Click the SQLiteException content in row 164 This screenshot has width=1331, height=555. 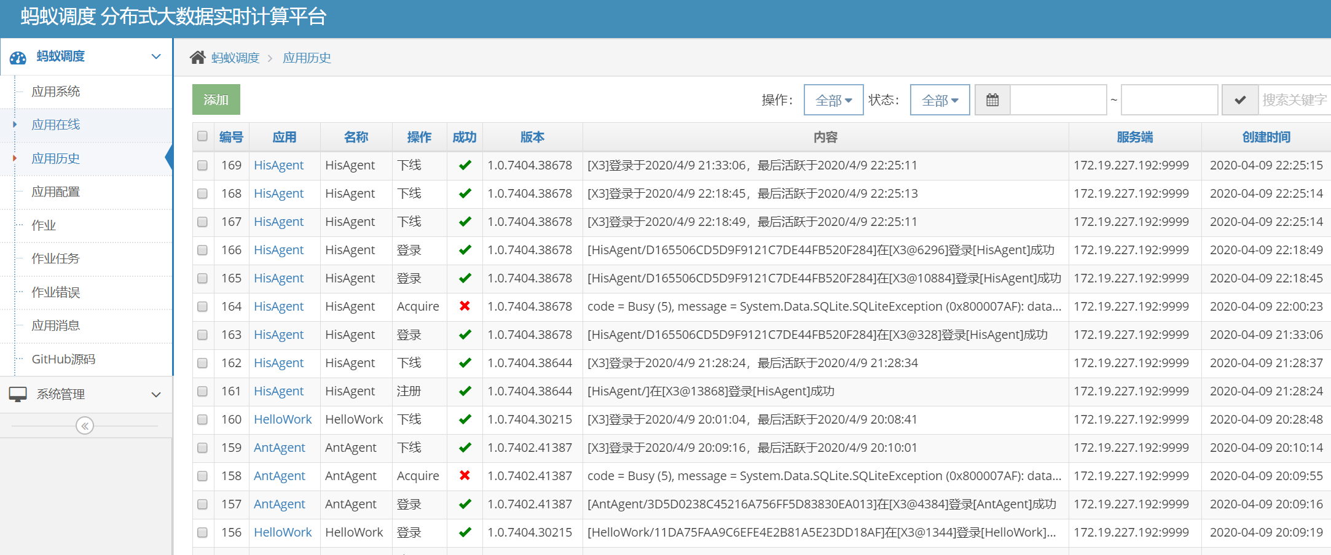click(x=825, y=306)
